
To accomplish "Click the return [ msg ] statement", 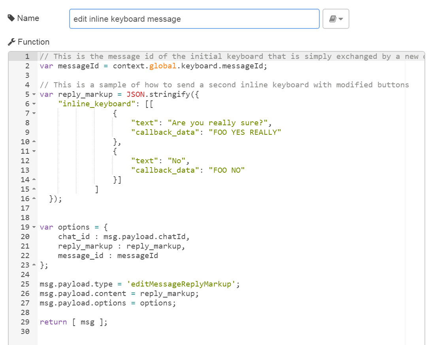I will (74, 322).
